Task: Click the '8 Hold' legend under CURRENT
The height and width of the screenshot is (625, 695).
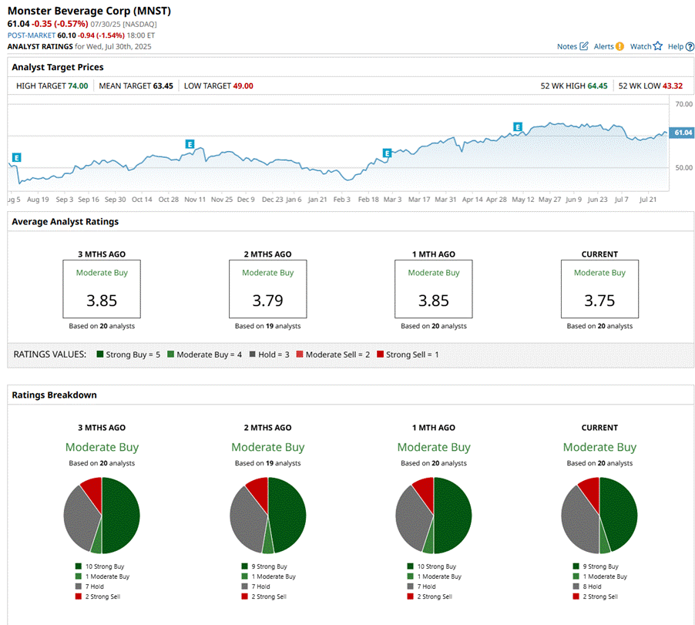Action: [x=587, y=586]
